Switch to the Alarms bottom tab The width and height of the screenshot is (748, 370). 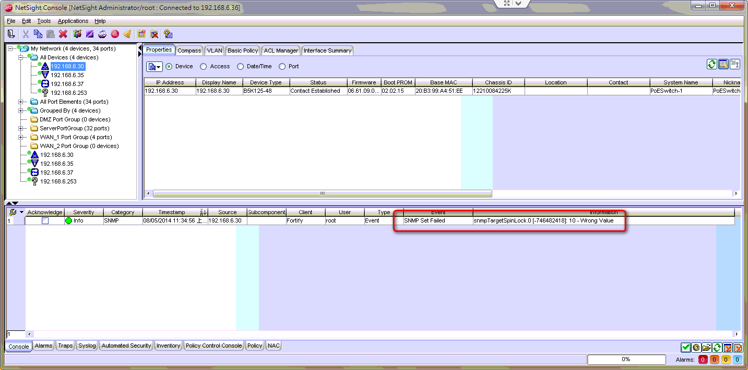[x=44, y=346]
